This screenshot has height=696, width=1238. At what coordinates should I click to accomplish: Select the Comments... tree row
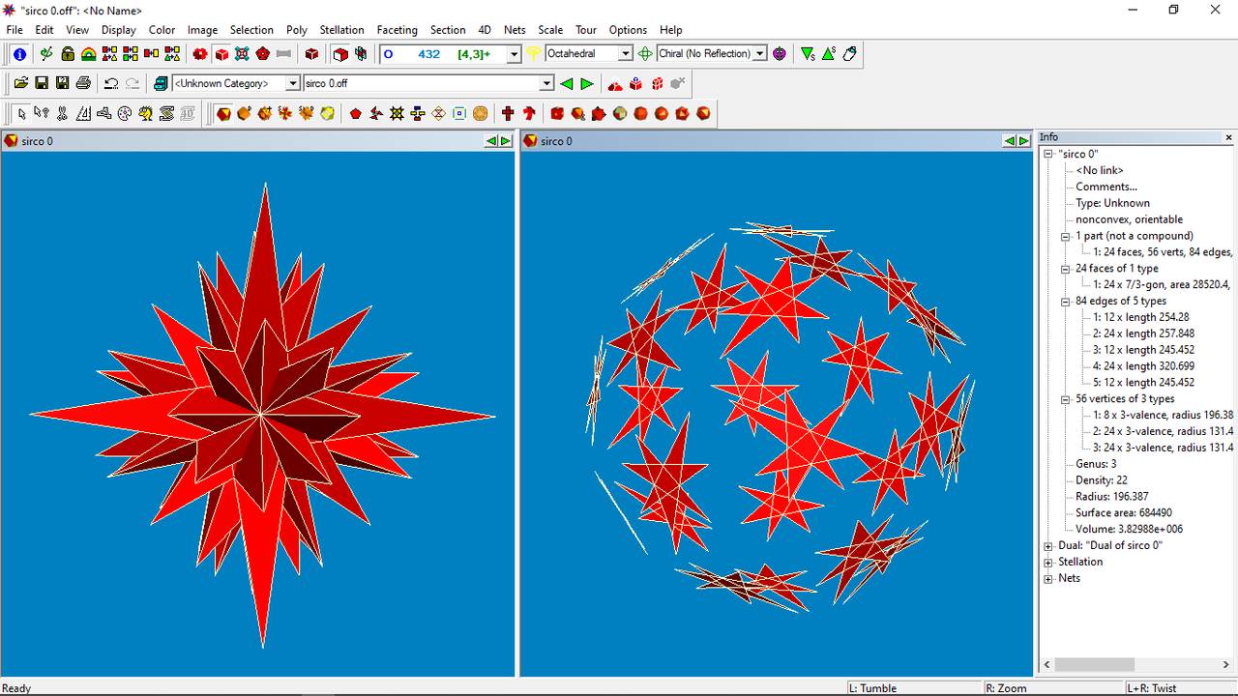coord(1106,187)
